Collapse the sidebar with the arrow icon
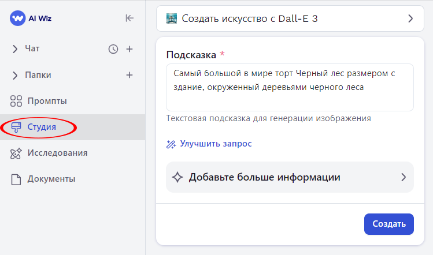Viewport: 433px width, 255px height. 129,18
